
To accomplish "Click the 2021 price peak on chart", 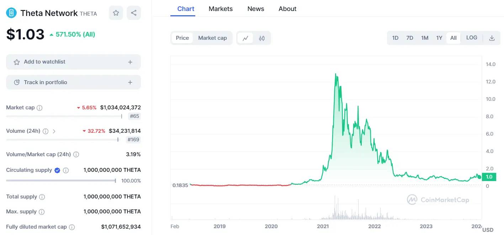I will pos(335,74).
